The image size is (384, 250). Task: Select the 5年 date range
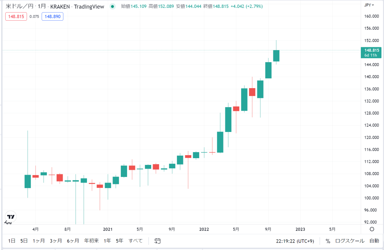coord(119,241)
